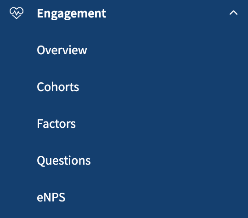The height and width of the screenshot is (218, 248).
Task: Toggle the Engagement menu group
Action: pyautogui.click(x=124, y=13)
